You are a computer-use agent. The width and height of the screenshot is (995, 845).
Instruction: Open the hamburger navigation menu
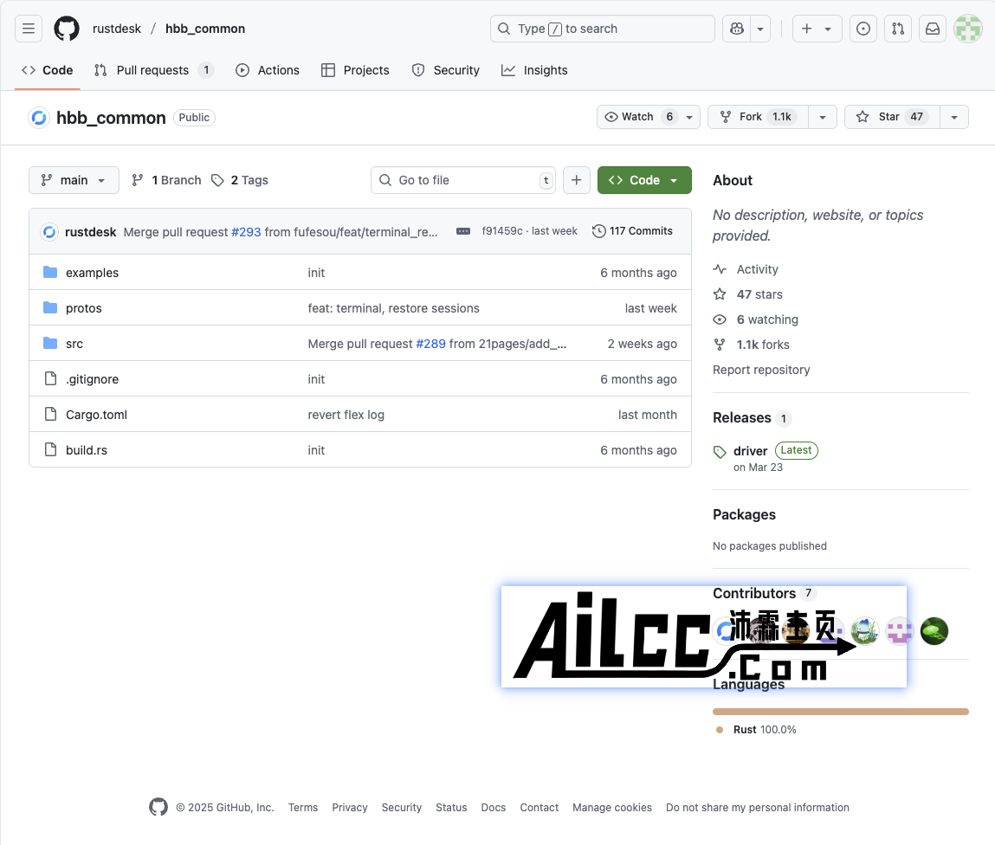coord(29,29)
